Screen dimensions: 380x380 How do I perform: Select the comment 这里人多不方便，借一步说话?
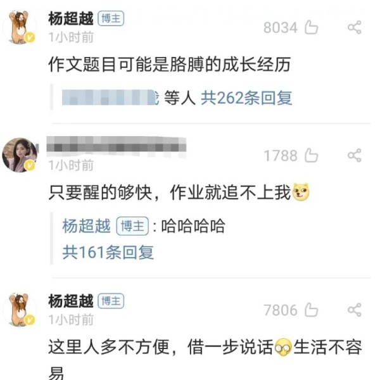[x=205, y=357]
